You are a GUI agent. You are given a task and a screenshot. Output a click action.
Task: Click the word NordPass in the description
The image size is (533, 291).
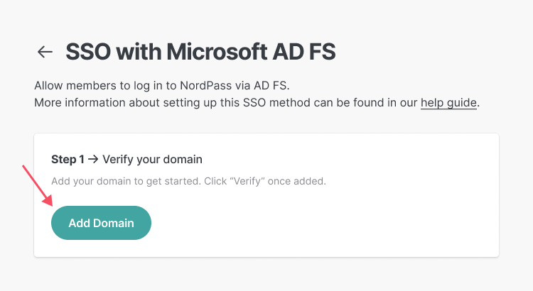point(205,86)
